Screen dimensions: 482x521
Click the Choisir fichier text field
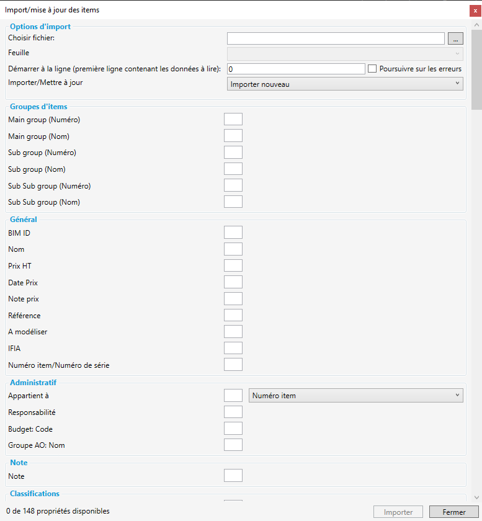[336, 39]
